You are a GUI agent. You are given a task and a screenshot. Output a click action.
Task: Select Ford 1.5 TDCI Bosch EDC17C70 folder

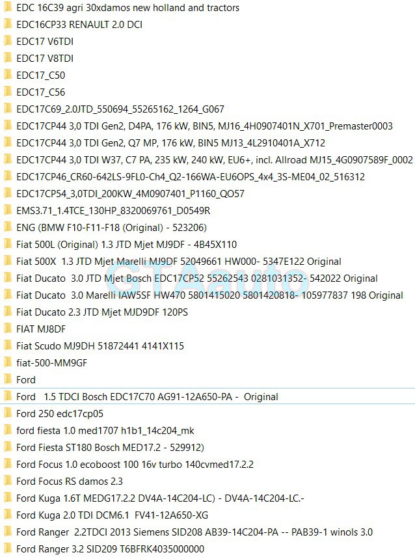[x=147, y=396]
